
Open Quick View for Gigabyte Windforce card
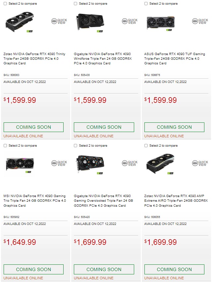(129, 21)
